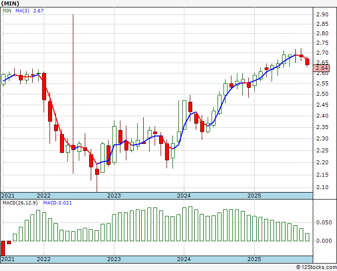
Task: Click the 2.80 price axis label
Action: (322, 33)
